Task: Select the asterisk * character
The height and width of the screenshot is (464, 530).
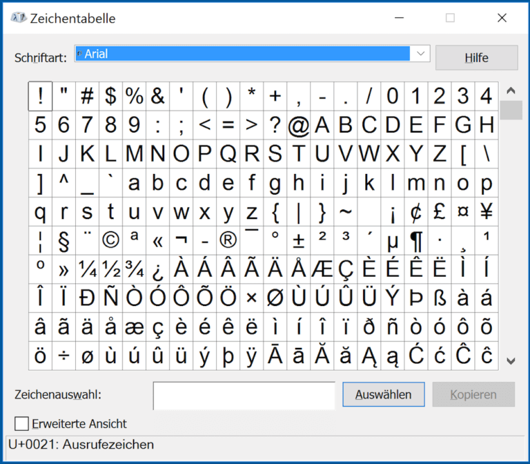Action: (251, 96)
